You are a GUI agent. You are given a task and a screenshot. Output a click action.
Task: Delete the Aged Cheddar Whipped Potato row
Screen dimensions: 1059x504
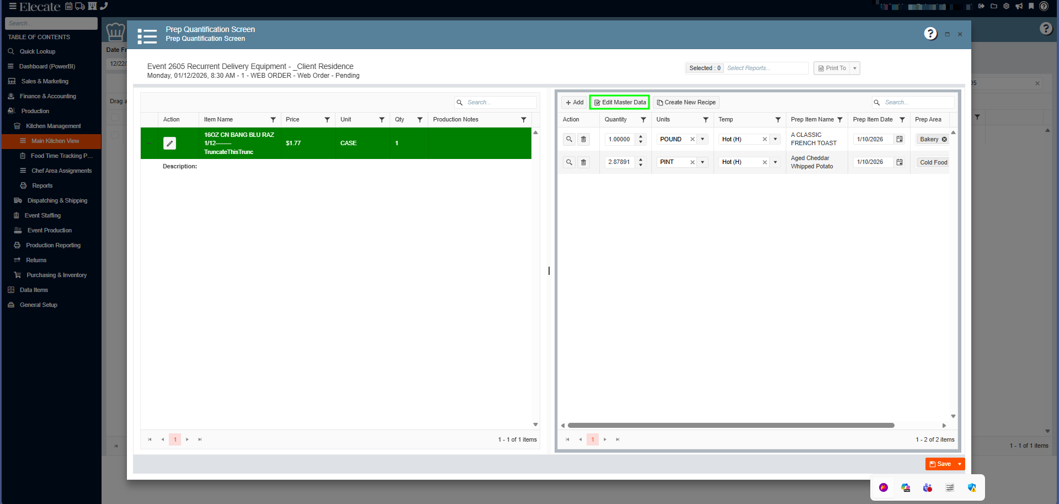click(583, 162)
